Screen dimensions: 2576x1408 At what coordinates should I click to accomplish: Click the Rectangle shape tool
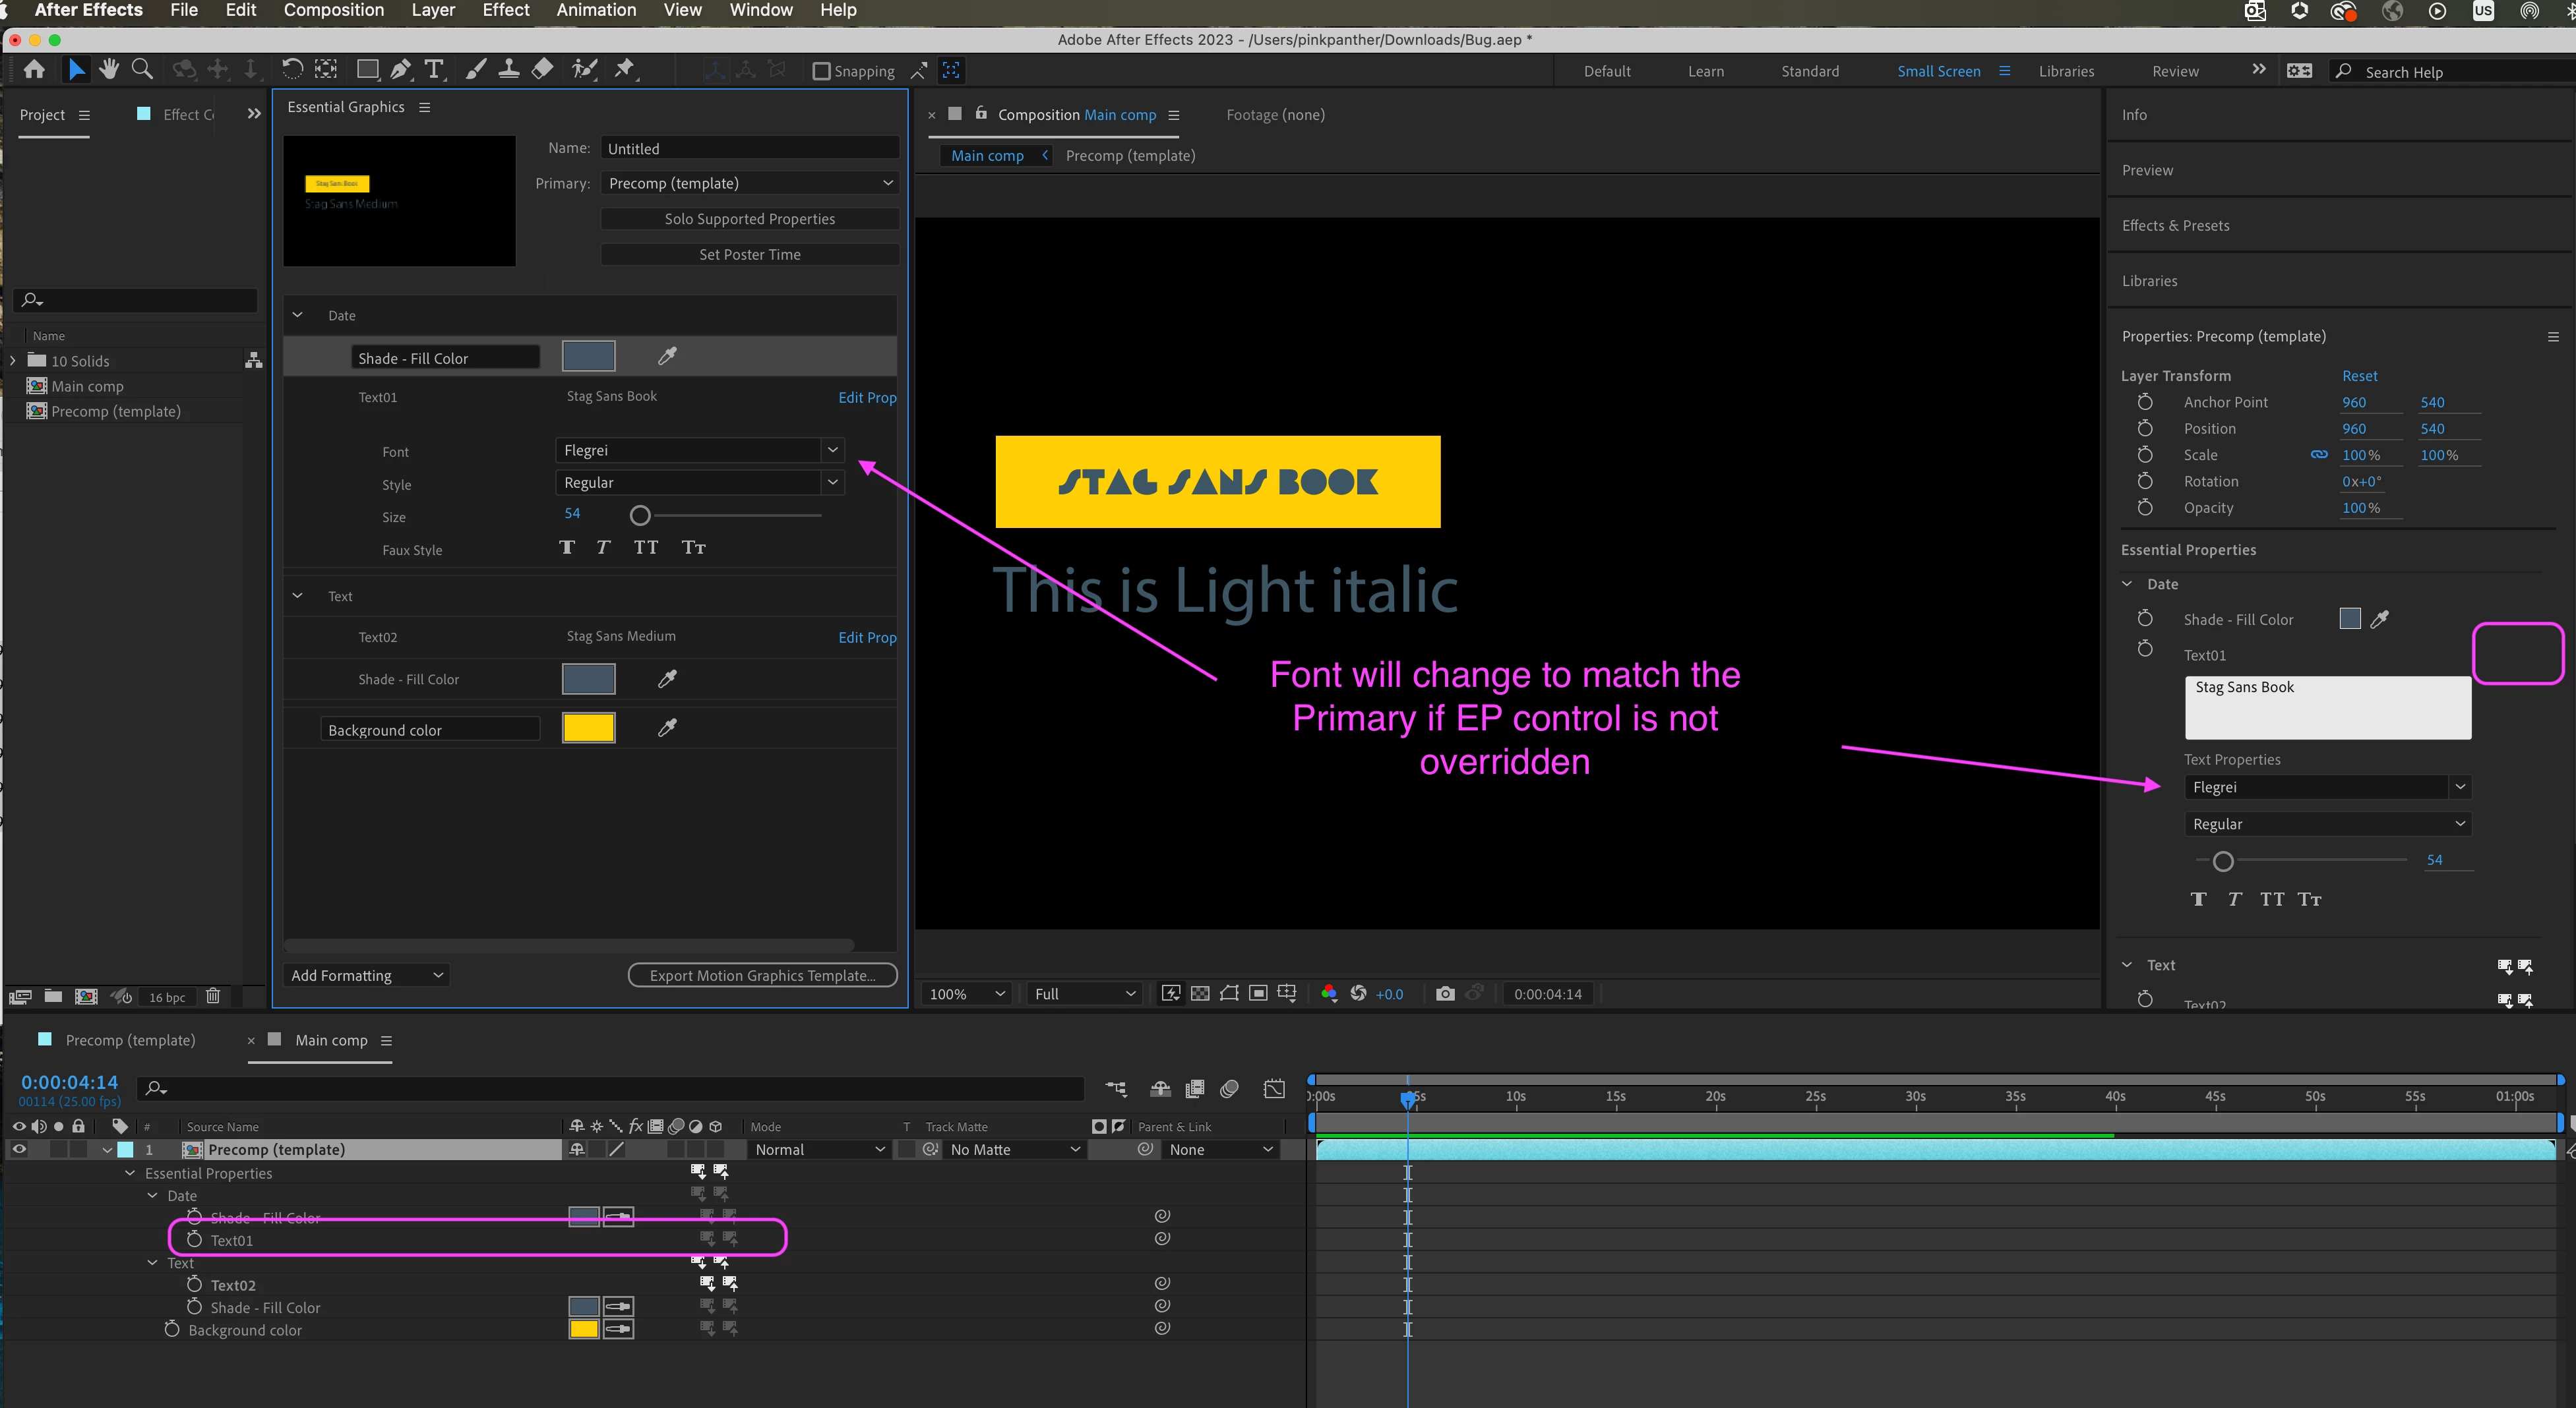(x=367, y=70)
